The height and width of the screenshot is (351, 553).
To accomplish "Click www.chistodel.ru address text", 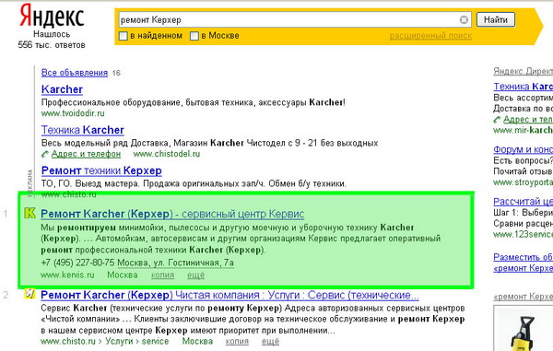I will point(167,154).
